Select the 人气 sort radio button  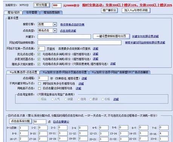point(52,99)
